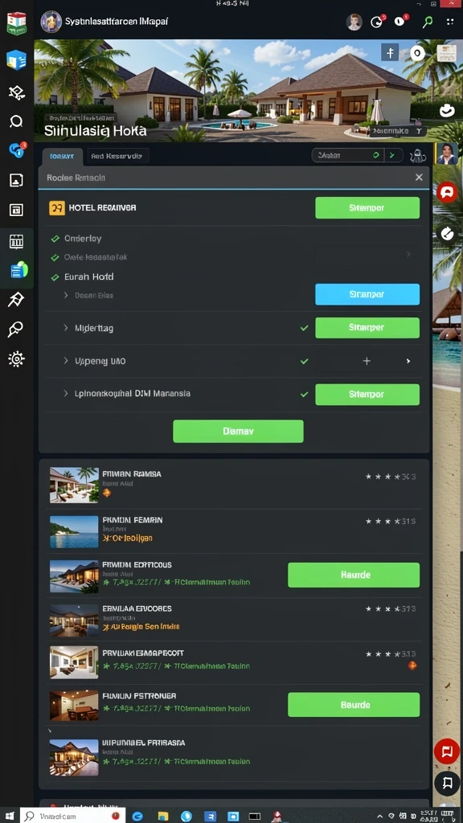Open the Windows Start menu
This screenshot has width=463, height=823.
pyautogui.click(x=10, y=816)
